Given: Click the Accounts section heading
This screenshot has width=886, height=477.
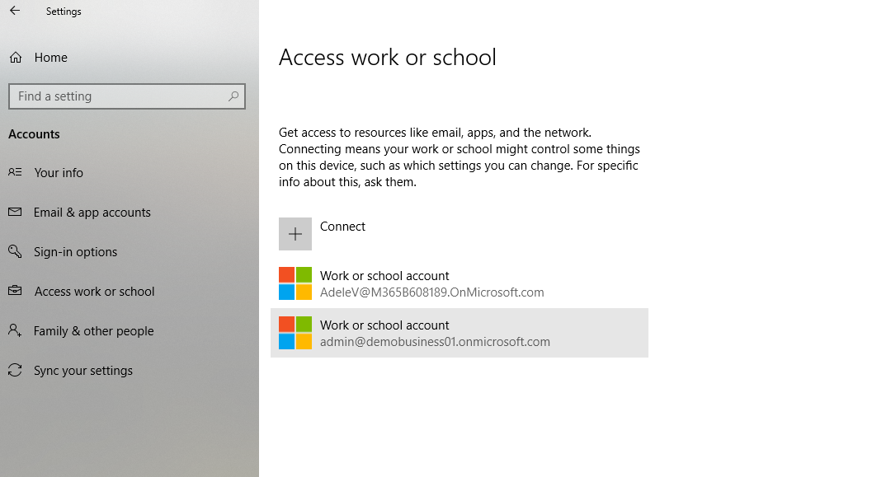Looking at the screenshot, I should pos(34,134).
